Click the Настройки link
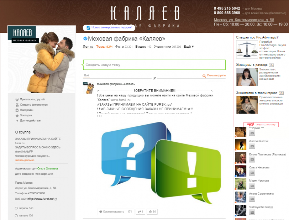The height and width of the screenshot is (220, 289). pyautogui.click(x=27, y=110)
